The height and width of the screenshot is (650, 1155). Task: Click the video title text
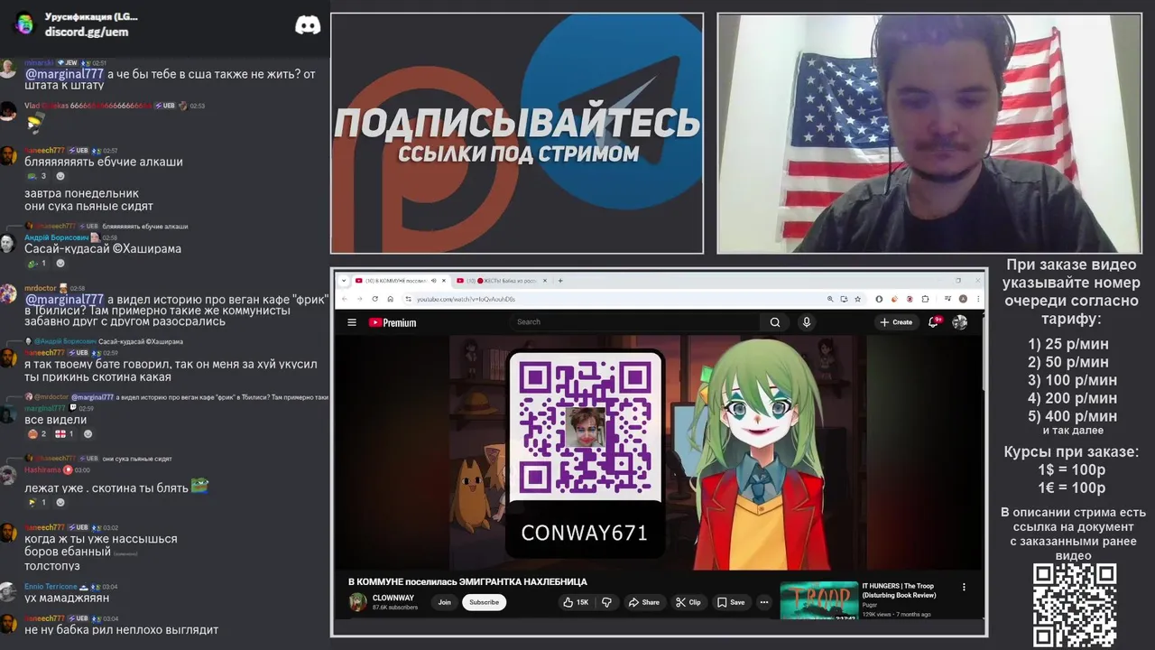click(467, 581)
